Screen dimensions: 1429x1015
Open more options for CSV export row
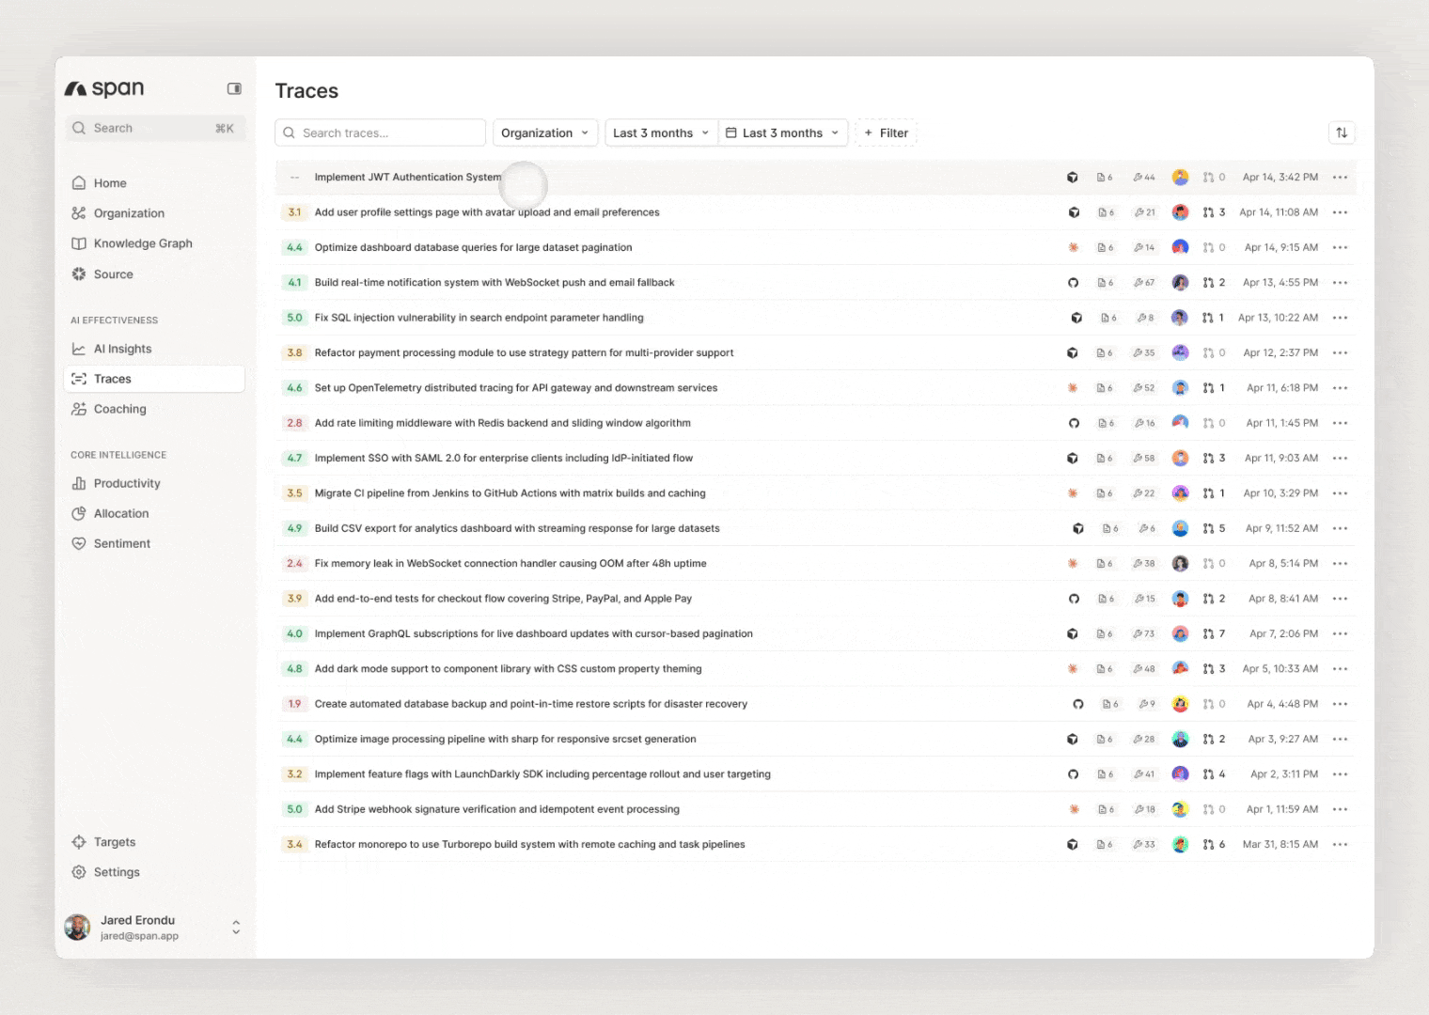point(1340,528)
